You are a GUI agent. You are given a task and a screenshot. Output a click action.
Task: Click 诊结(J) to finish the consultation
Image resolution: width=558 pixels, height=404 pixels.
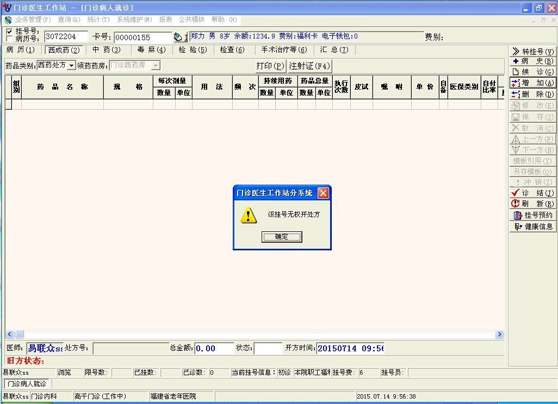click(x=533, y=193)
